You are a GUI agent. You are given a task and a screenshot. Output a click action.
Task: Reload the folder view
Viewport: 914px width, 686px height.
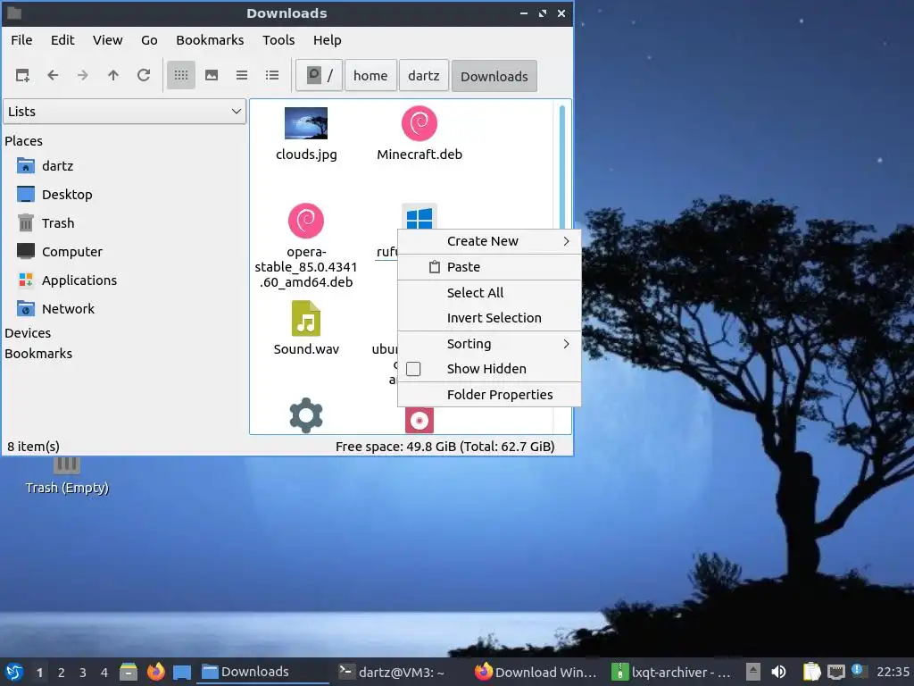click(144, 75)
